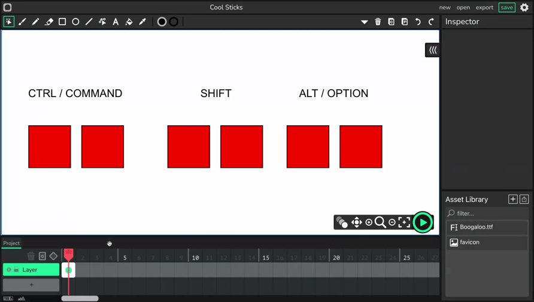
Task: Add a new layer with plus button
Action: pyautogui.click(x=31, y=285)
